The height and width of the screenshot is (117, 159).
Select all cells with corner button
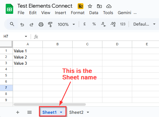coord(6,44)
